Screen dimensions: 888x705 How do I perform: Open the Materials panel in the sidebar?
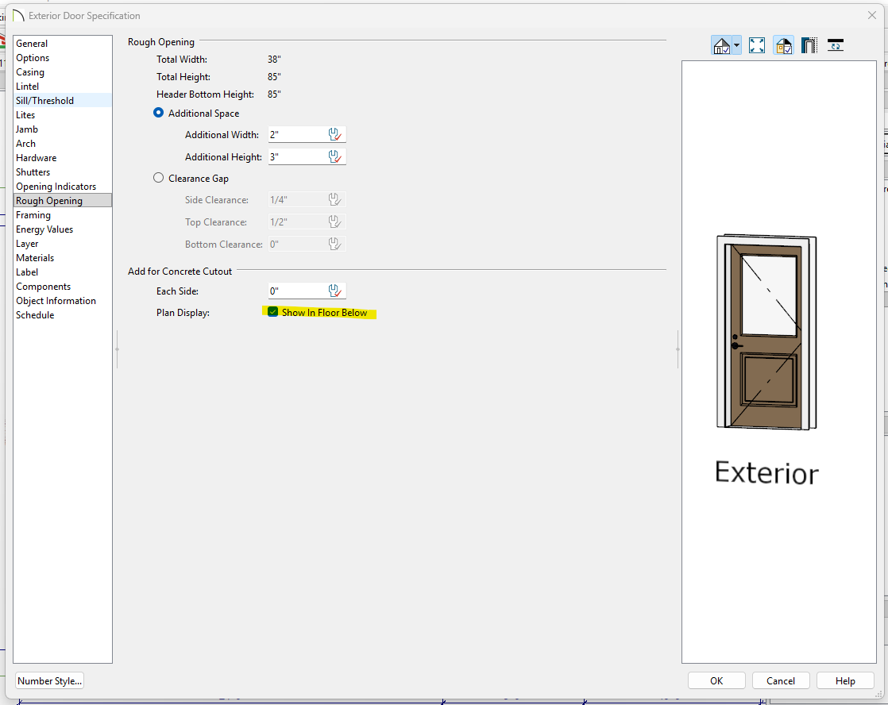click(x=35, y=258)
